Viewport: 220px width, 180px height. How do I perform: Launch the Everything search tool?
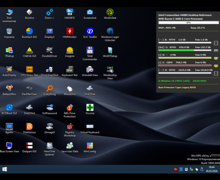[49, 90]
